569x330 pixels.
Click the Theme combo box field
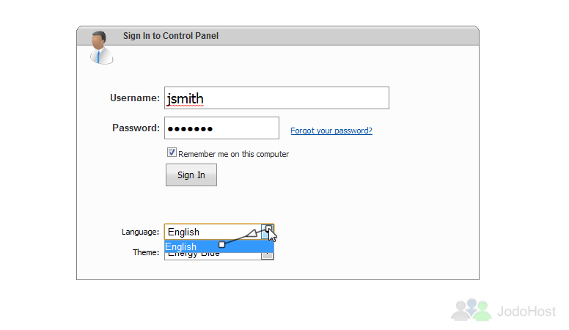(x=219, y=256)
